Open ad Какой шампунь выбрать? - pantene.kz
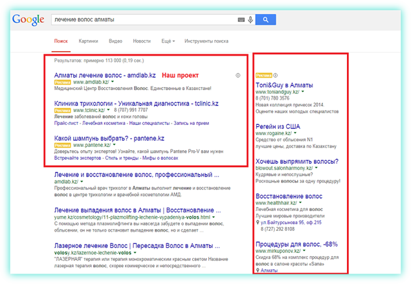Image resolution: width=411 pixels, height=284 pixels. pyautogui.click(x=109, y=138)
